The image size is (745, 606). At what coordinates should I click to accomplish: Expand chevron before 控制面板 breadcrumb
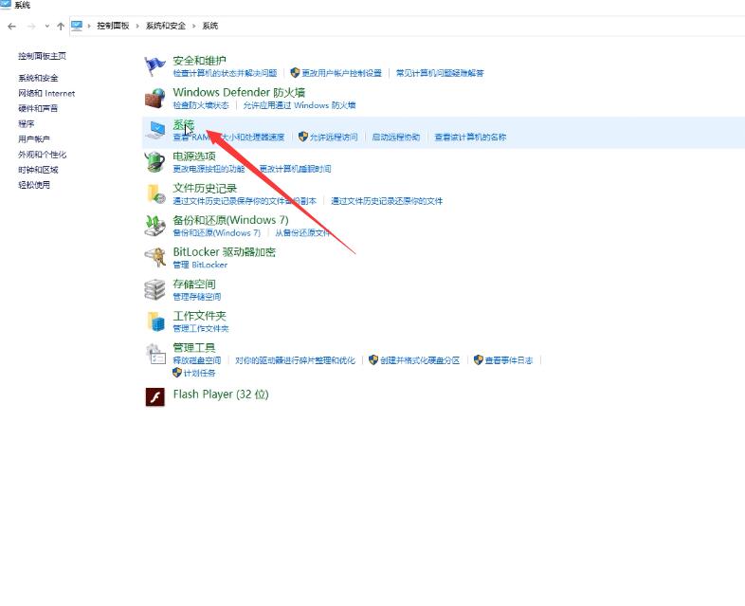tap(89, 27)
